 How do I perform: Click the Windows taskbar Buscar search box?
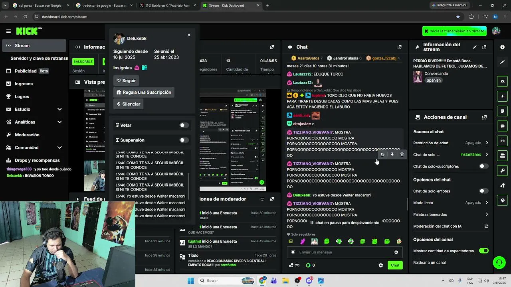(x=226, y=281)
